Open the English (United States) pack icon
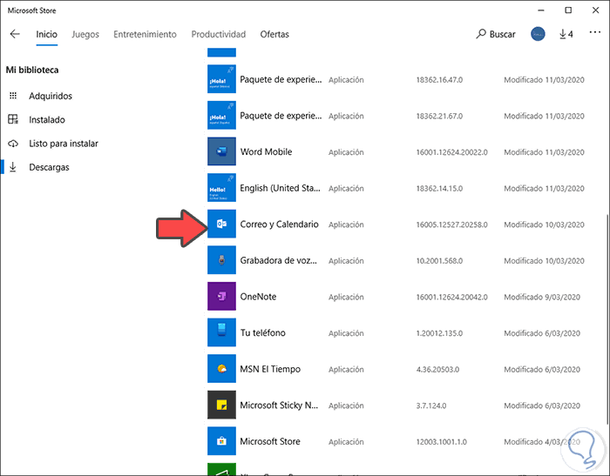610x476 pixels. tap(221, 188)
